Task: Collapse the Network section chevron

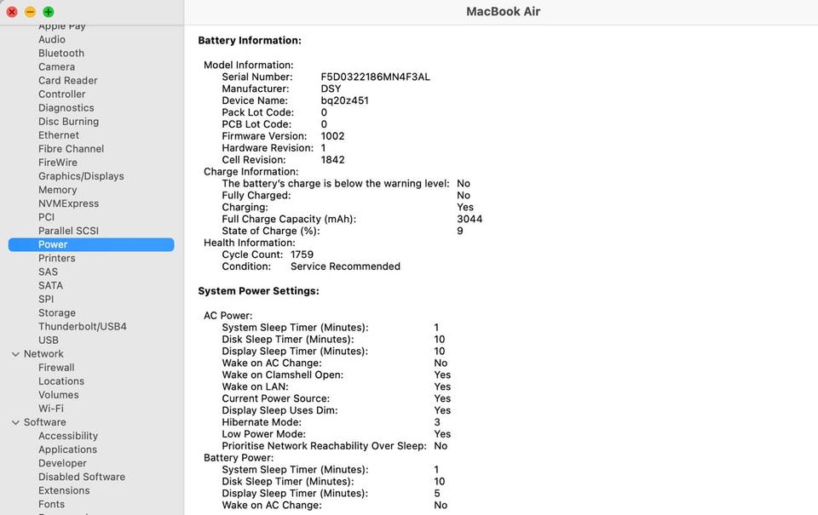Action: (15, 354)
